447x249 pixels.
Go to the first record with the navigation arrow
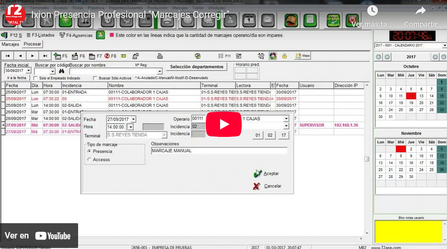8,56
